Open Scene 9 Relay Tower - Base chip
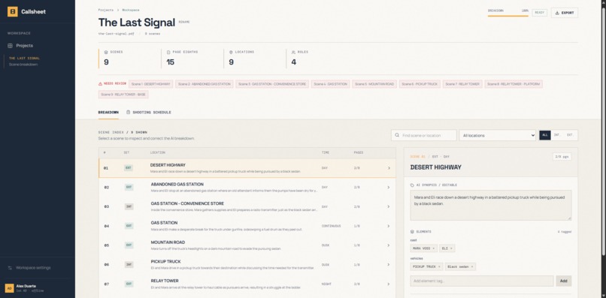 (123, 95)
